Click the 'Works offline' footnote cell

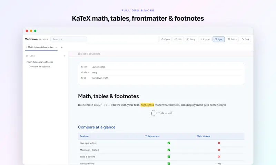[x=88, y=164]
